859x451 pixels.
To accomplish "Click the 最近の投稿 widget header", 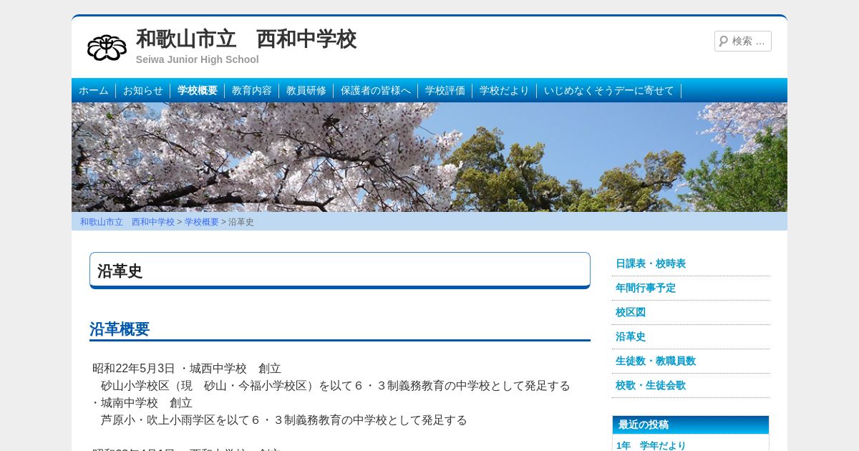I will pyautogui.click(x=691, y=425).
